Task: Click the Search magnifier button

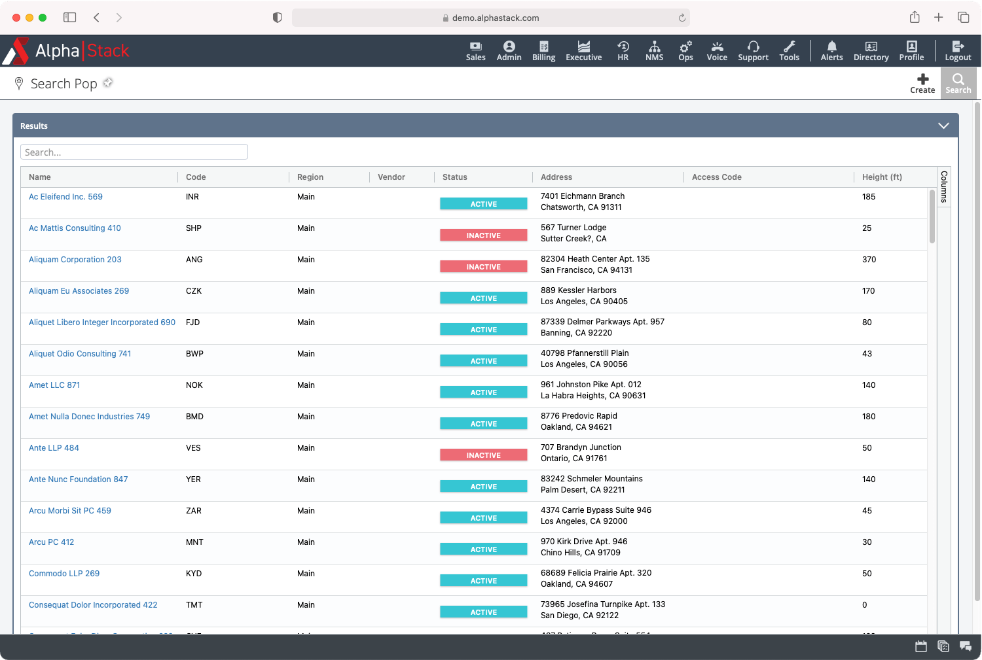Action: click(x=958, y=84)
